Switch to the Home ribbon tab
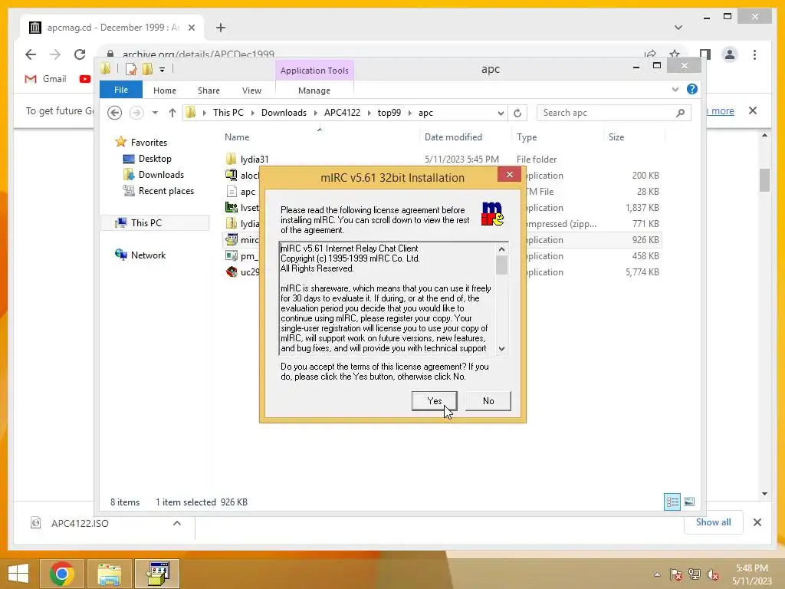The height and width of the screenshot is (589, 785). pos(165,90)
